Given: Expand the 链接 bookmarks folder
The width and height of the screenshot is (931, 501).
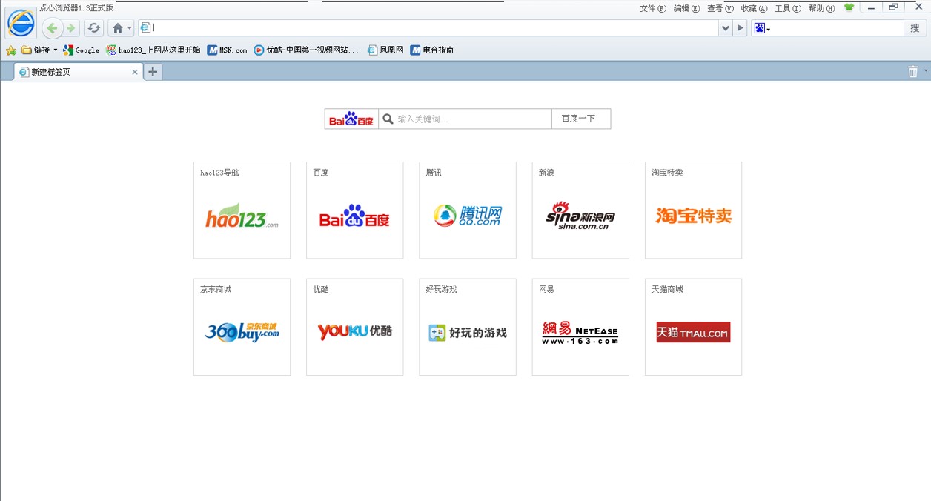Looking at the screenshot, I should click(40, 50).
